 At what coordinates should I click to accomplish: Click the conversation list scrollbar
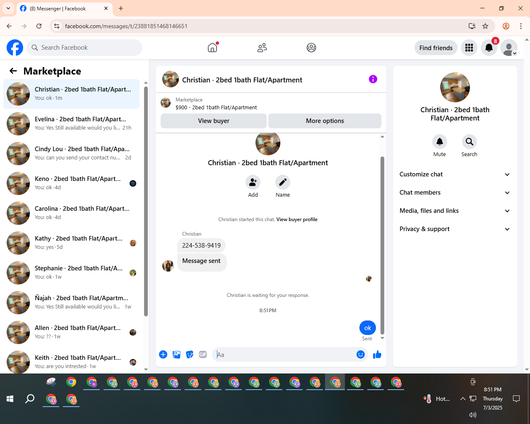tap(146, 201)
